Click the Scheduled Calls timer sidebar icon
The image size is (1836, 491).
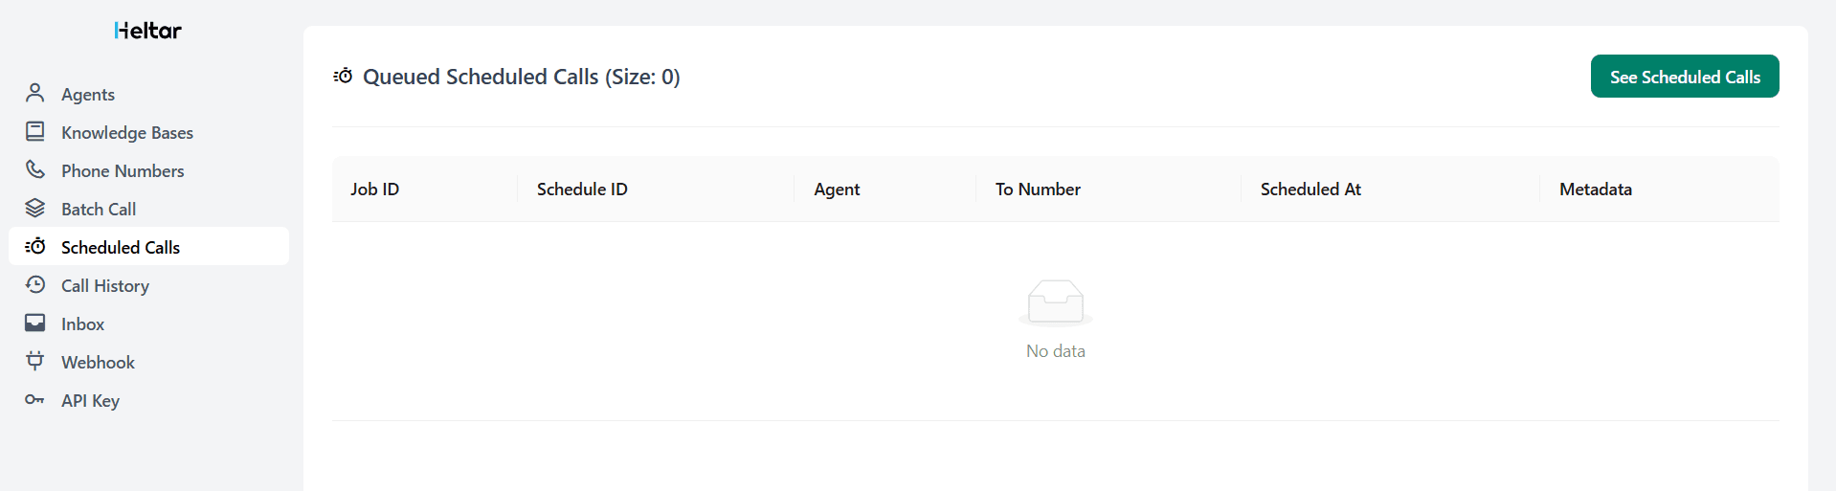(x=35, y=246)
